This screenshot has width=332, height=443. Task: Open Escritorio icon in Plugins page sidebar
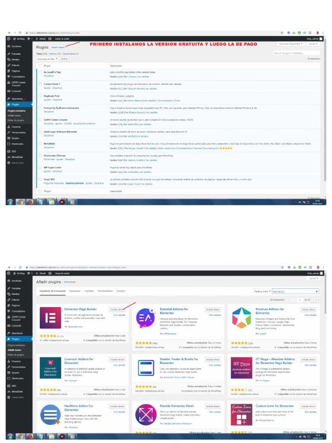pos(9,46)
